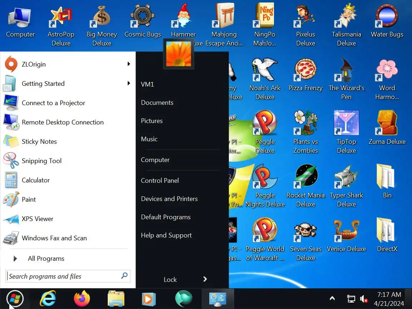Launch Remote Desktop Connection
Screen dimensions: 412x309
coord(67,122)
